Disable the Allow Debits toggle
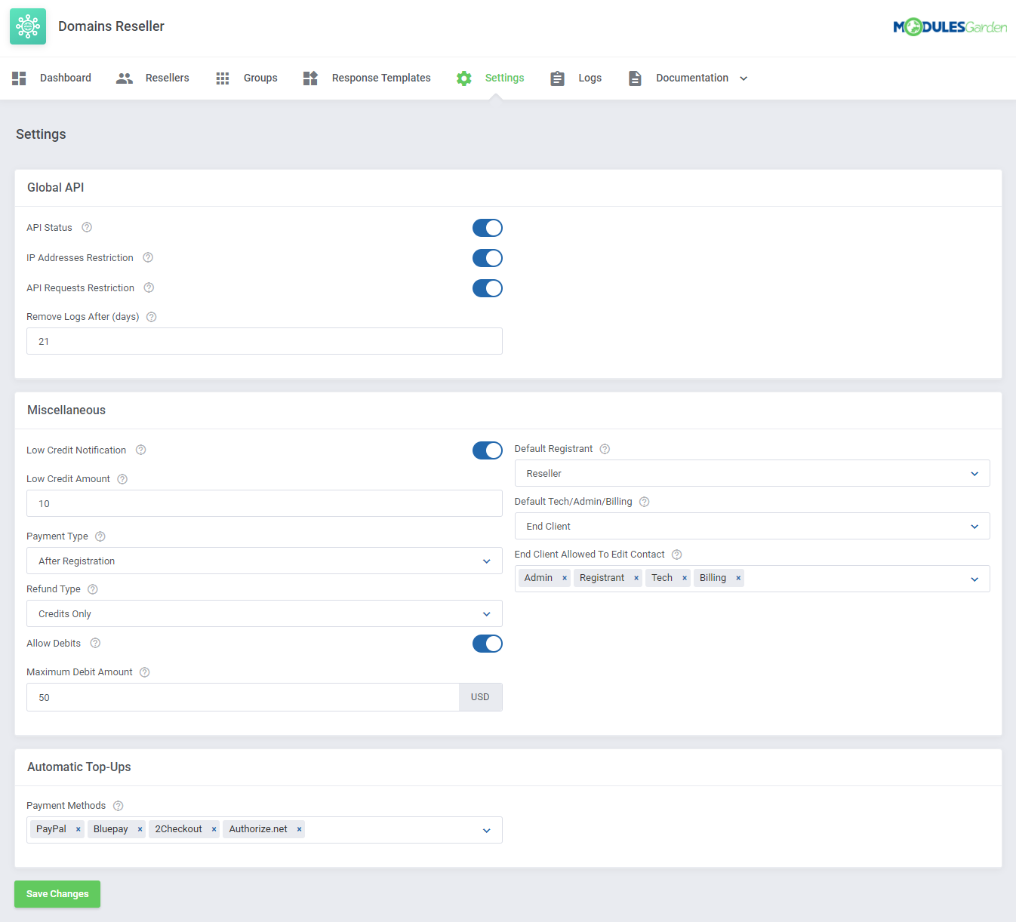1016x922 pixels. [x=487, y=643]
